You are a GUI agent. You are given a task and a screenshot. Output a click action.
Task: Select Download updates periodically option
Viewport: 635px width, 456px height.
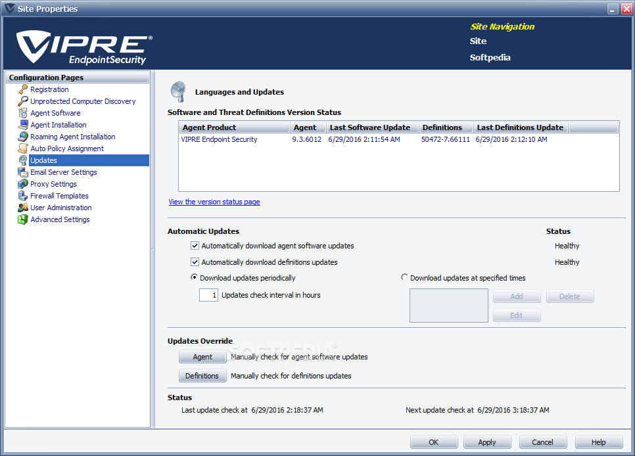pyautogui.click(x=194, y=277)
